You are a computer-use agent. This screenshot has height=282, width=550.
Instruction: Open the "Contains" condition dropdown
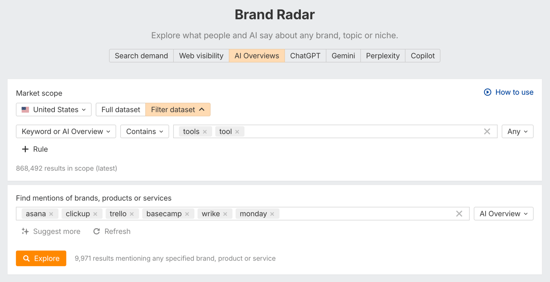[x=144, y=131]
